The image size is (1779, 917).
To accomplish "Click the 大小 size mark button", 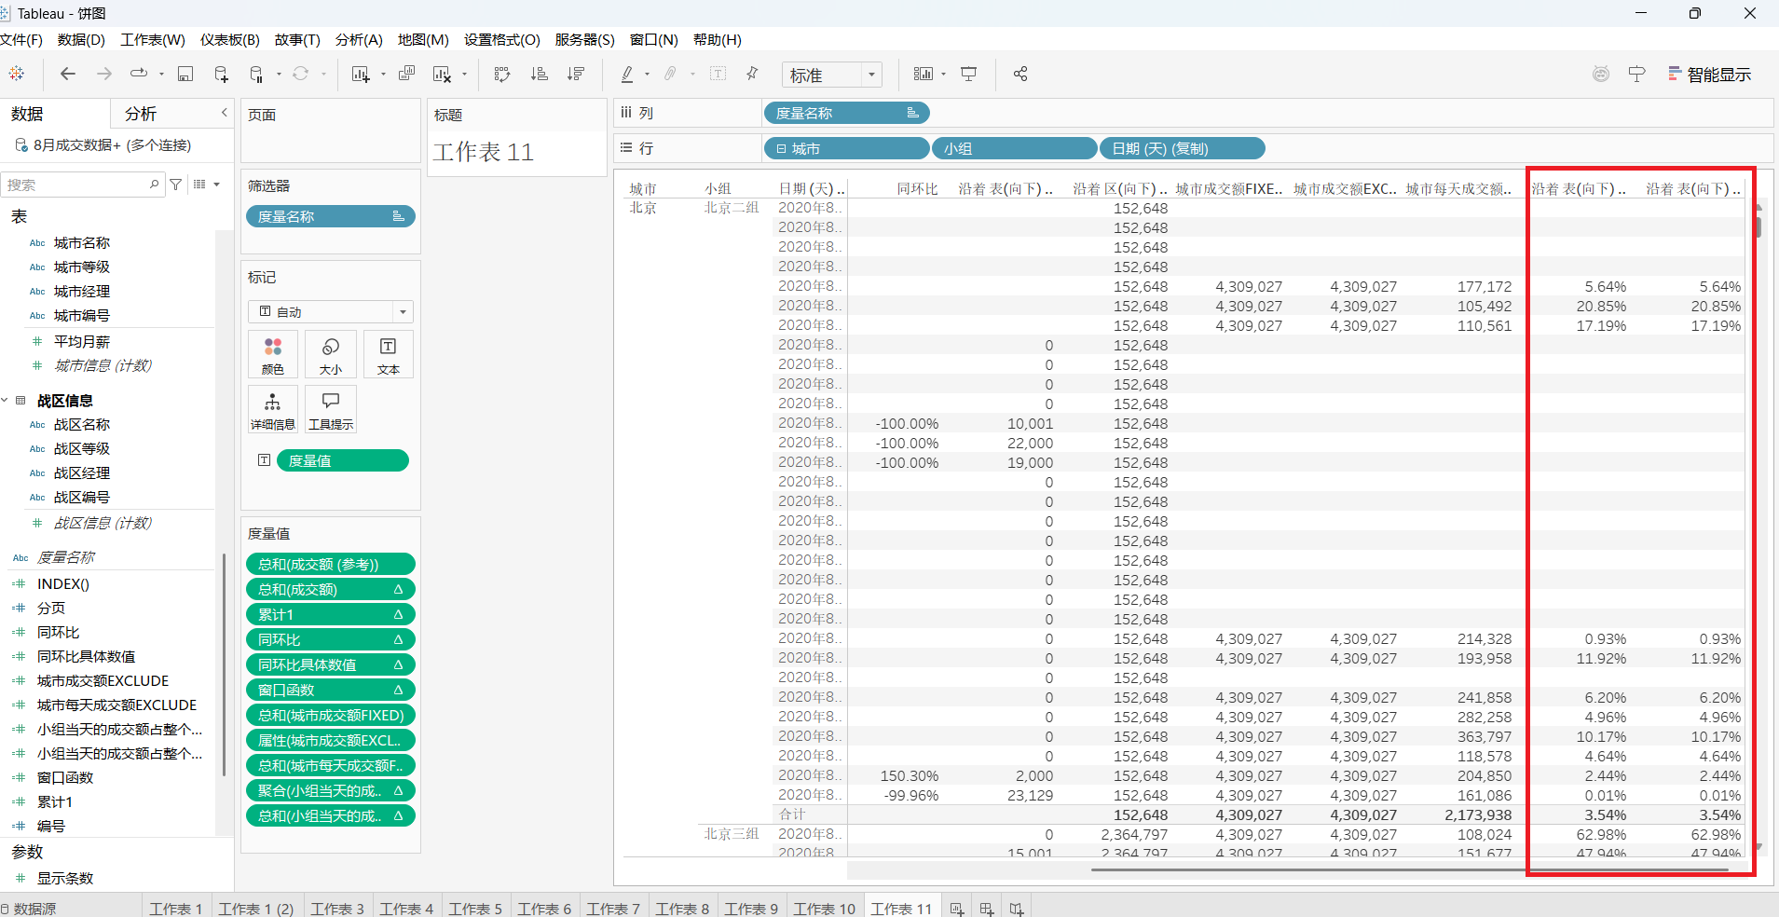I will [331, 354].
